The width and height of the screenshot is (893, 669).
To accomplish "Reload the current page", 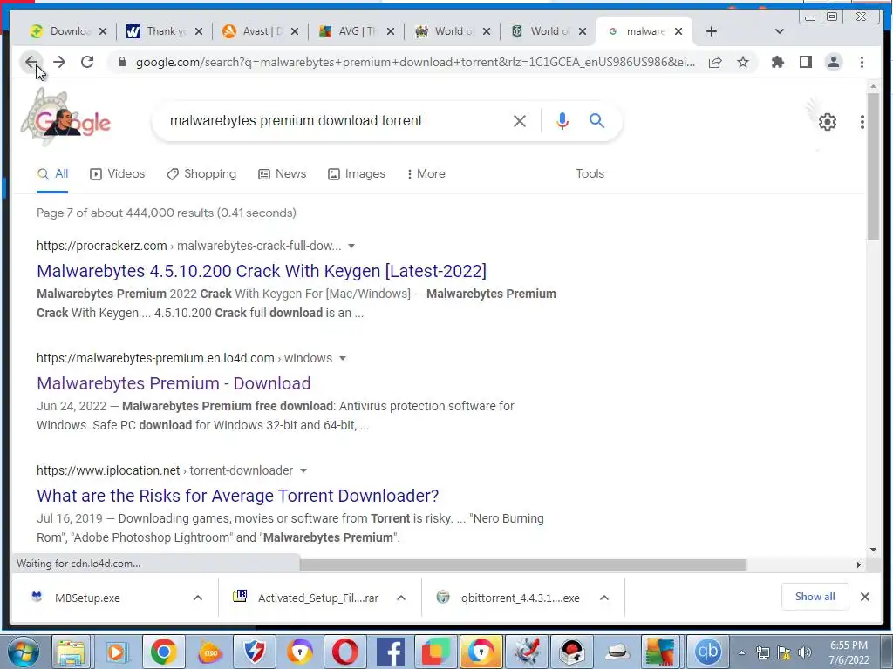I will coord(87,62).
